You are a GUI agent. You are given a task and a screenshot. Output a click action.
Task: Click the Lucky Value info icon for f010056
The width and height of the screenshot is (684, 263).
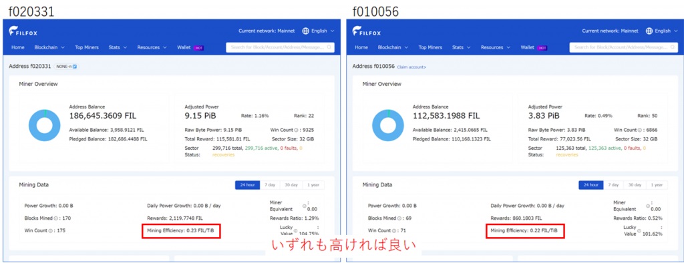pos(639,230)
